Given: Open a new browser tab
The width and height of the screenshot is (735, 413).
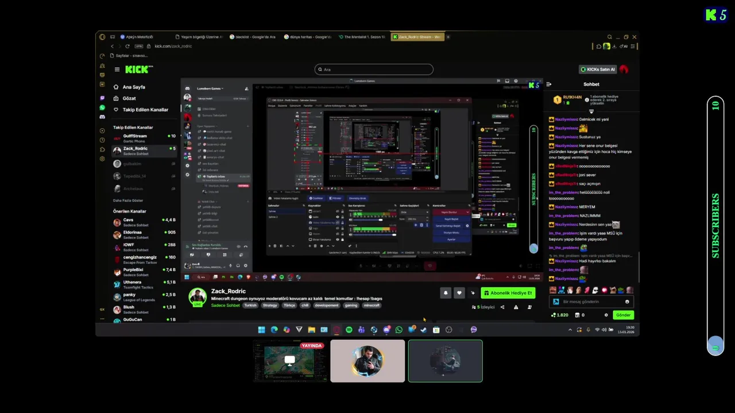Looking at the screenshot, I should point(448,37).
